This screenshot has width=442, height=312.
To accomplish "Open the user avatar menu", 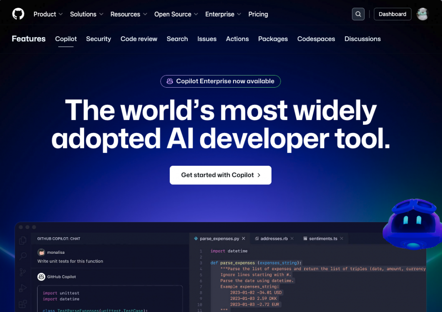I will click(422, 14).
